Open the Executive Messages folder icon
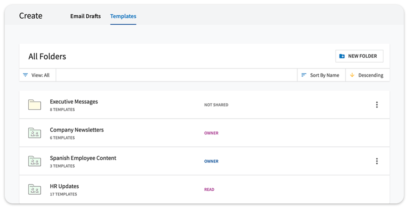The height and width of the screenshot is (209, 409). click(35, 105)
